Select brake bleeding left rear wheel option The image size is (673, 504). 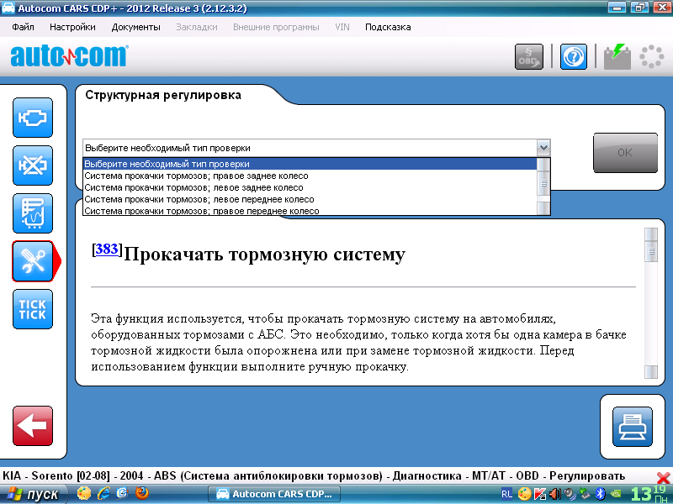coord(193,187)
